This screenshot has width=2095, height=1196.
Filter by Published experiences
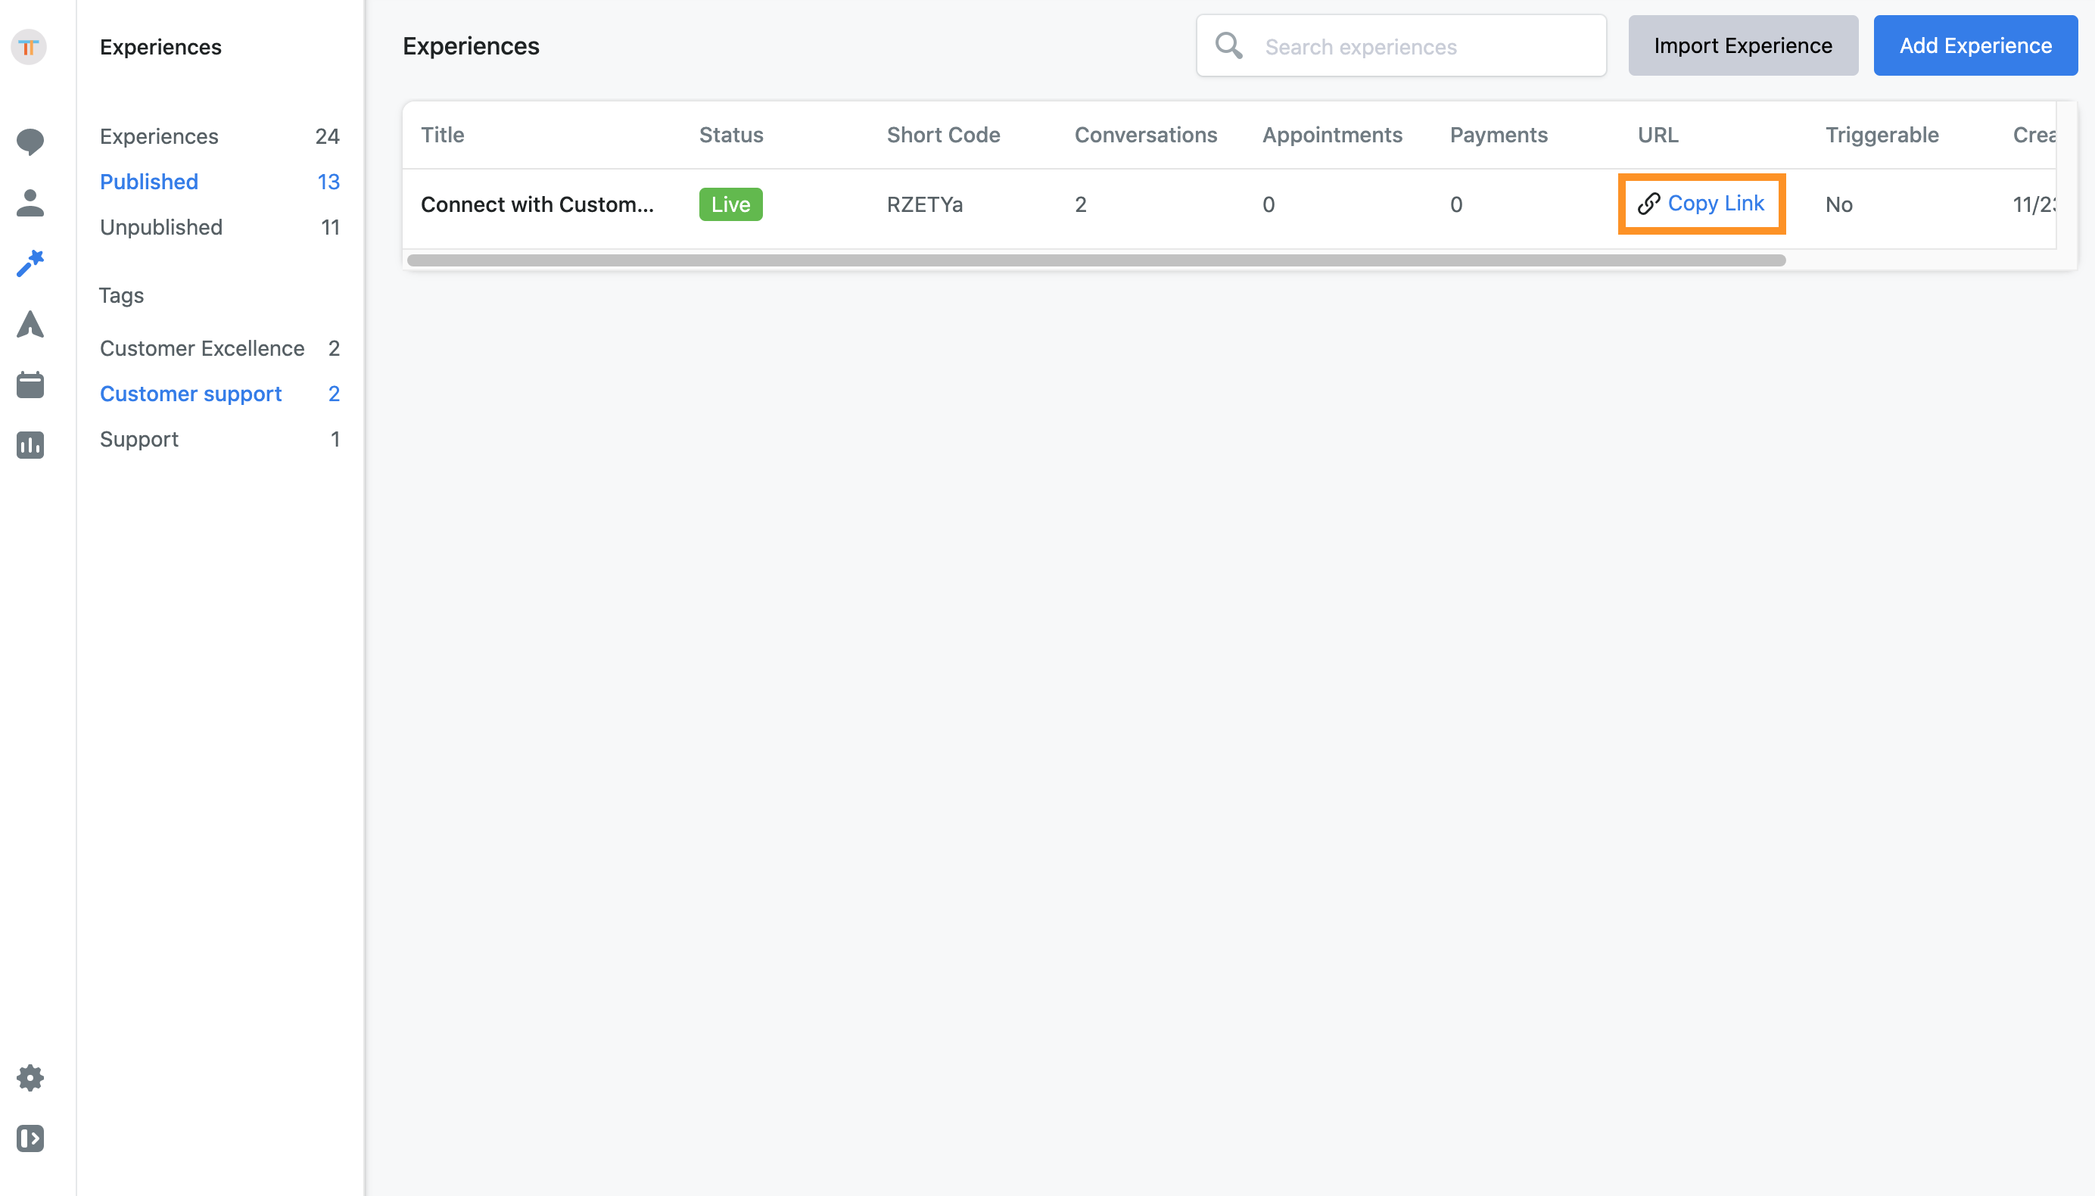click(x=219, y=182)
